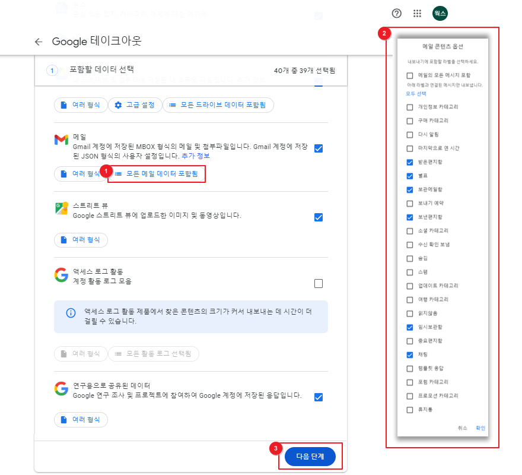The height and width of the screenshot is (475, 522).
Task: Go back with the arrow beside Google 테이크아웃
Action: click(x=39, y=42)
